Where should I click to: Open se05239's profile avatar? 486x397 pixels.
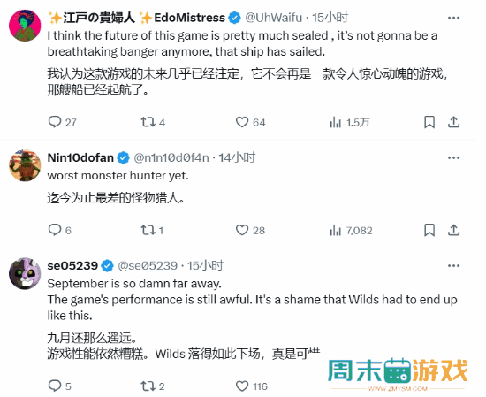25,273
